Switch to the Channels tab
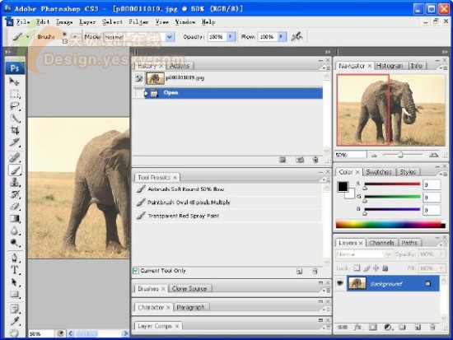Viewport: 453px width, 340px height. [x=381, y=243]
